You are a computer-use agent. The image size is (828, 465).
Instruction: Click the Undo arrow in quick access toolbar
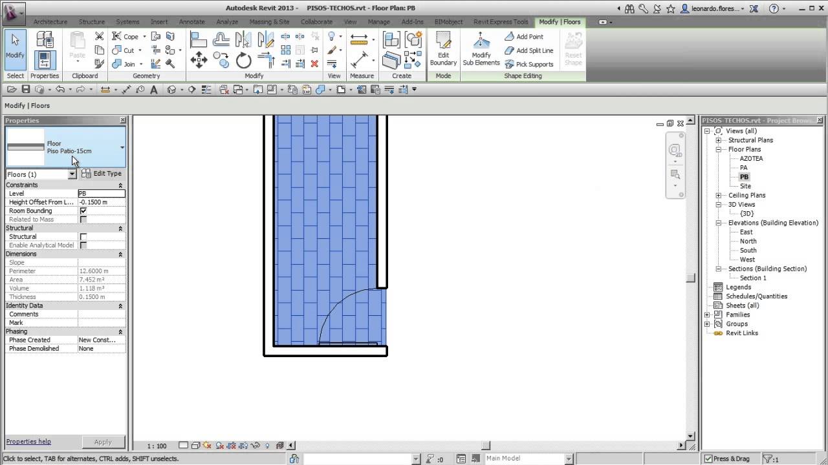coord(60,89)
